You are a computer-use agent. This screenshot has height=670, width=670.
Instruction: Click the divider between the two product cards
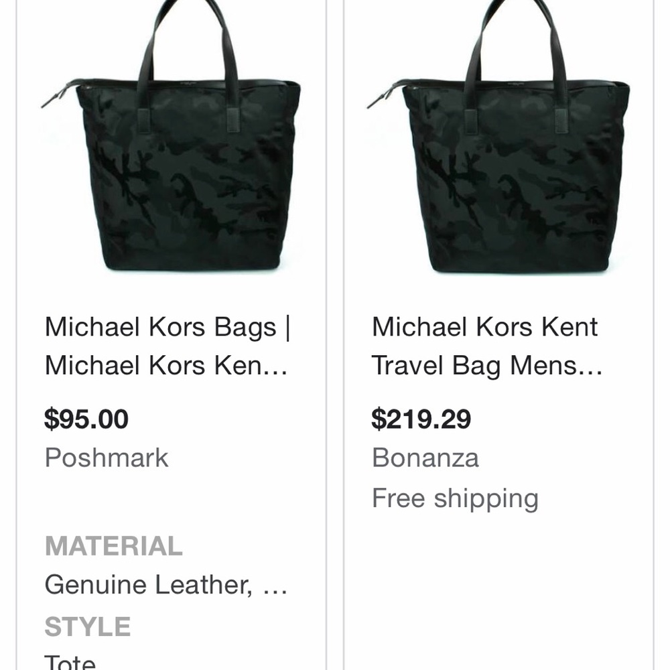click(x=335, y=335)
